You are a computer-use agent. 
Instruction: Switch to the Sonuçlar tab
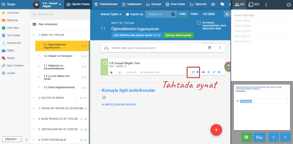coord(154,4)
